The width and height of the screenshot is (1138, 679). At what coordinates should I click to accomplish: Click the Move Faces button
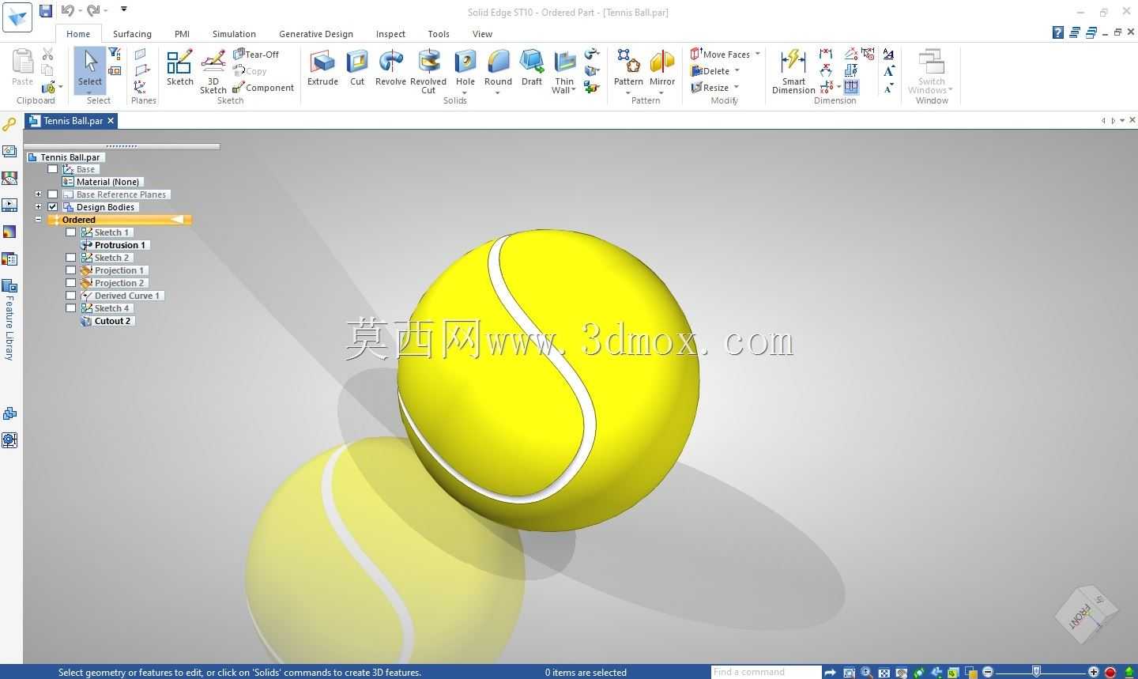point(720,55)
